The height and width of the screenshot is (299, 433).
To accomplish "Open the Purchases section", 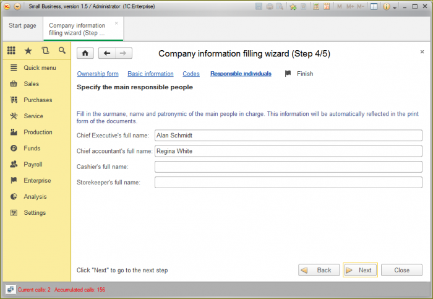I will (x=37, y=100).
